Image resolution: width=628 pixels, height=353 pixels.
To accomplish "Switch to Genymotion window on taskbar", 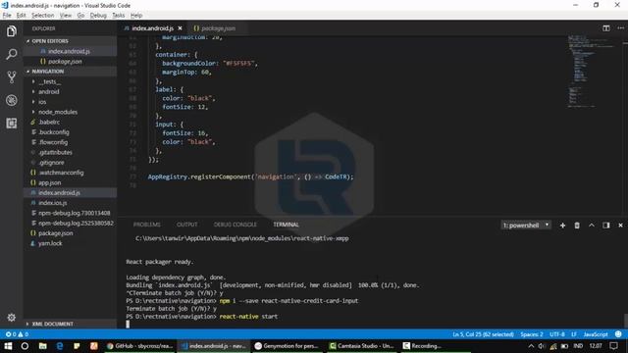I will coord(288,346).
